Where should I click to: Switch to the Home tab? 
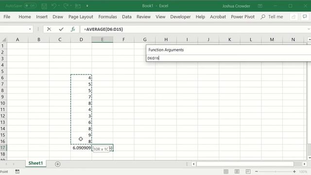[25, 17]
